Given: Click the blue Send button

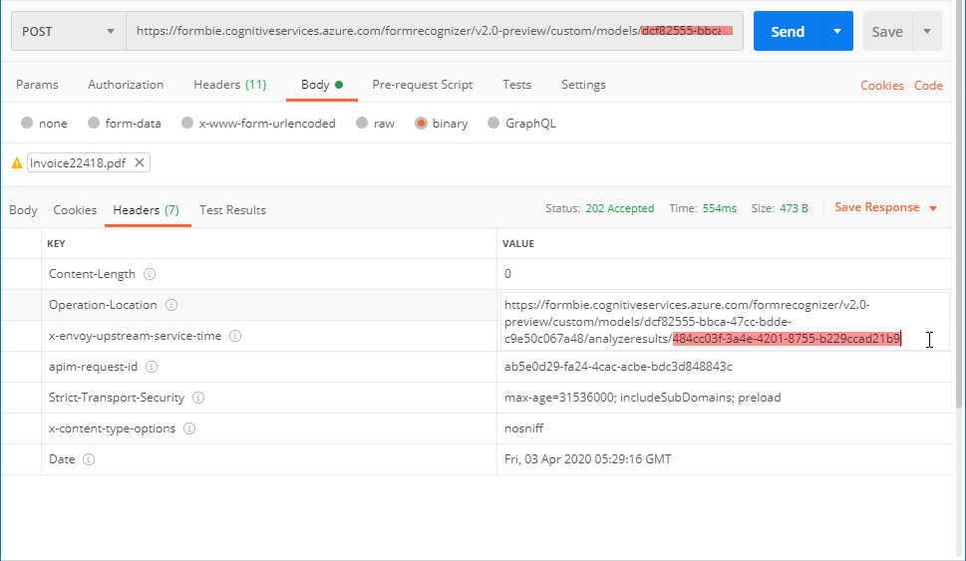Looking at the screenshot, I should pyautogui.click(x=787, y=32).
